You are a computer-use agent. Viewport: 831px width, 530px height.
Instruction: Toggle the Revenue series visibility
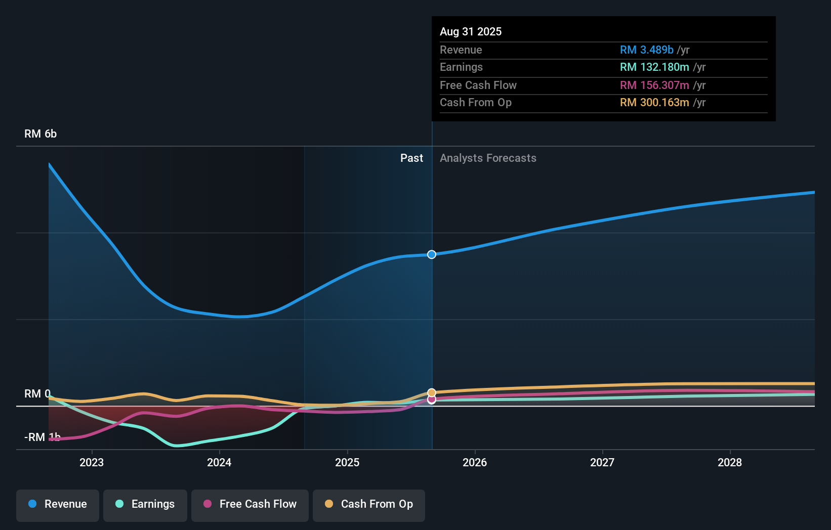click(x=57, y=505)
